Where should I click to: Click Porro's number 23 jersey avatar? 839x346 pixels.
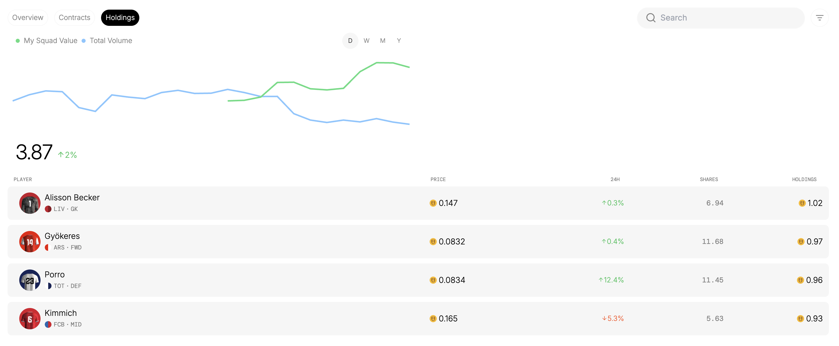pyautogui.click(x=30, y=280)
